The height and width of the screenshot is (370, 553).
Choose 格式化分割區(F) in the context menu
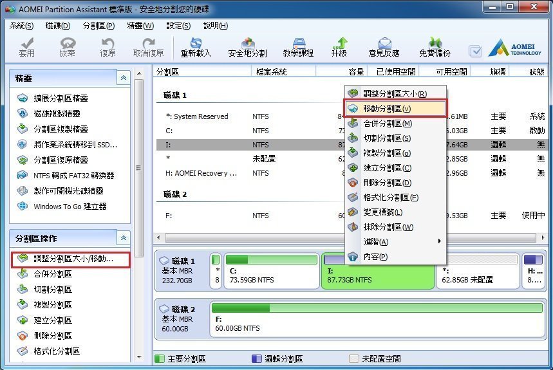pos(395,198)
